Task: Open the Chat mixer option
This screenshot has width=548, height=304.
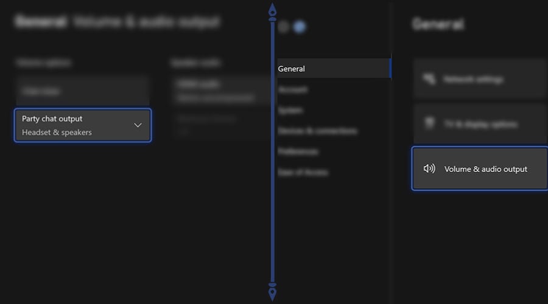Action: (82, 91)
